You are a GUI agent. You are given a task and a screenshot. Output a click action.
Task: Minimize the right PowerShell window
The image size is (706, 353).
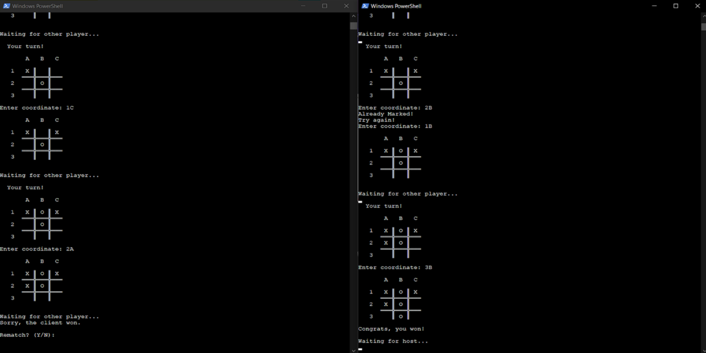tap(654, 6)
